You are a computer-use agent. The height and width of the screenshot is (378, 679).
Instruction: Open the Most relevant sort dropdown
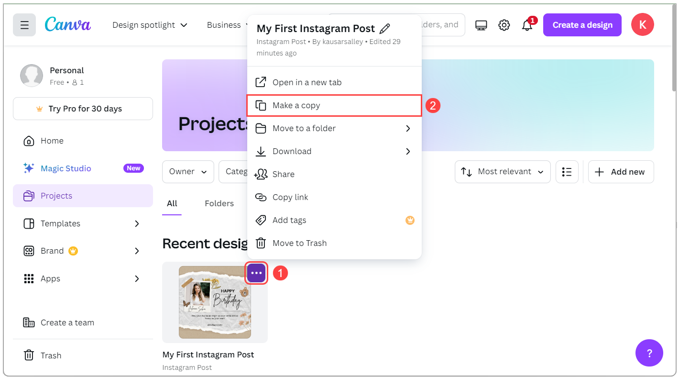coord(502,171)
